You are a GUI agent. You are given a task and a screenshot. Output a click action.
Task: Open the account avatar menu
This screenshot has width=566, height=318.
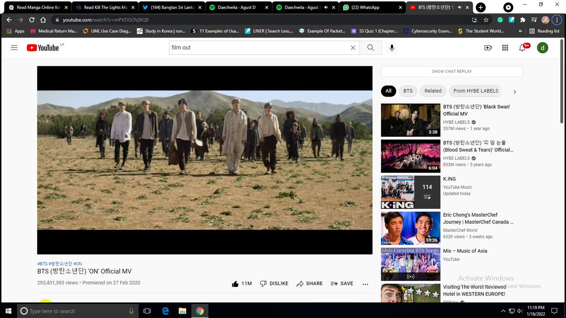pos(542,48)
